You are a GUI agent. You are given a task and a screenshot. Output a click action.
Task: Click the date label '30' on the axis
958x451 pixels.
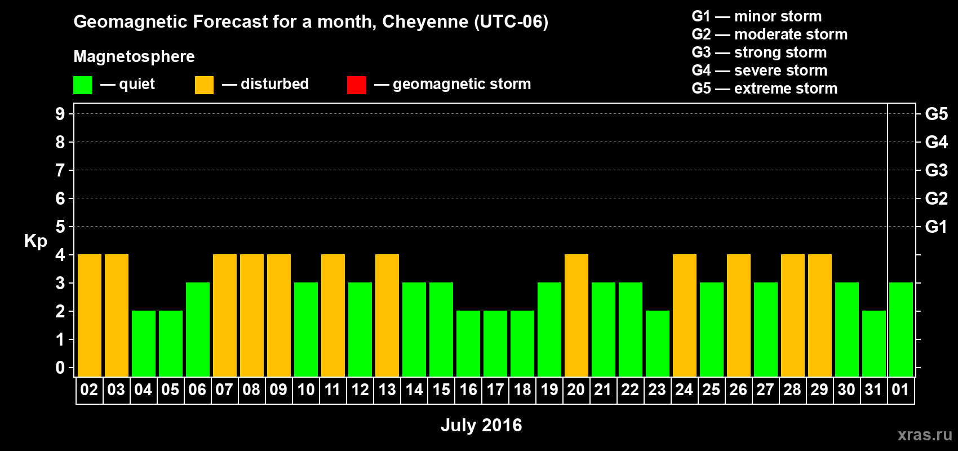pos(846,390)
